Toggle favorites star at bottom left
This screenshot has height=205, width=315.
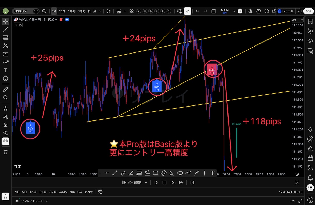tap(5, 196)
